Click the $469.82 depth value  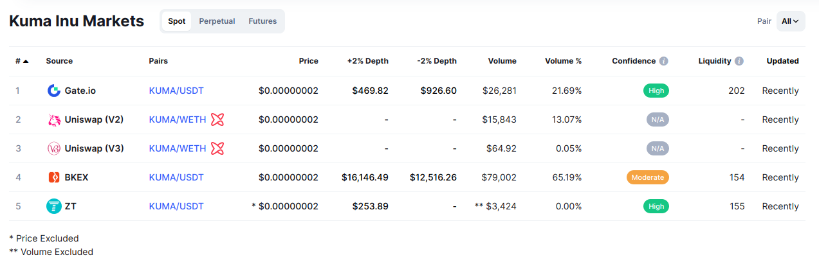370,91
